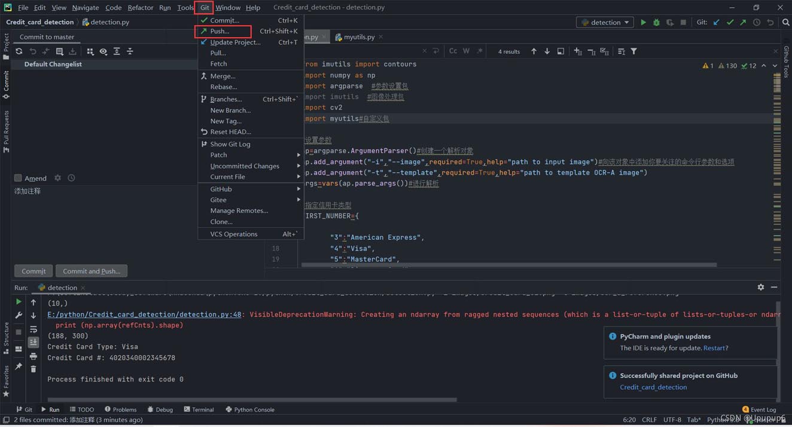Start debugging with the green bug icon

coord(656,23)
